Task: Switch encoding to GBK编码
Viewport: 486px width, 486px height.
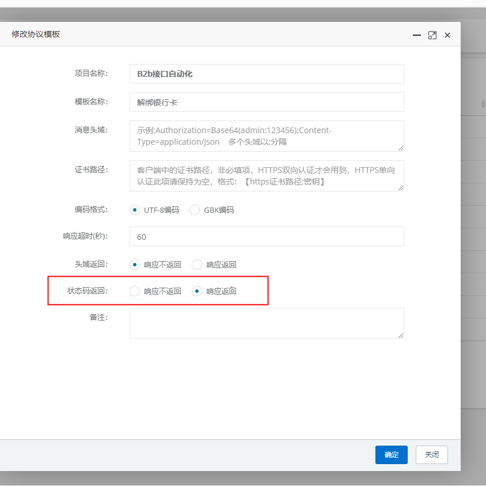Action: 195,210
